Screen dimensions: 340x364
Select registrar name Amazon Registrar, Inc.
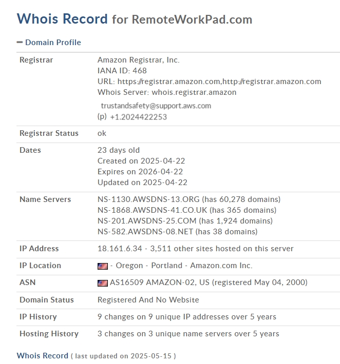pos(138,60)
